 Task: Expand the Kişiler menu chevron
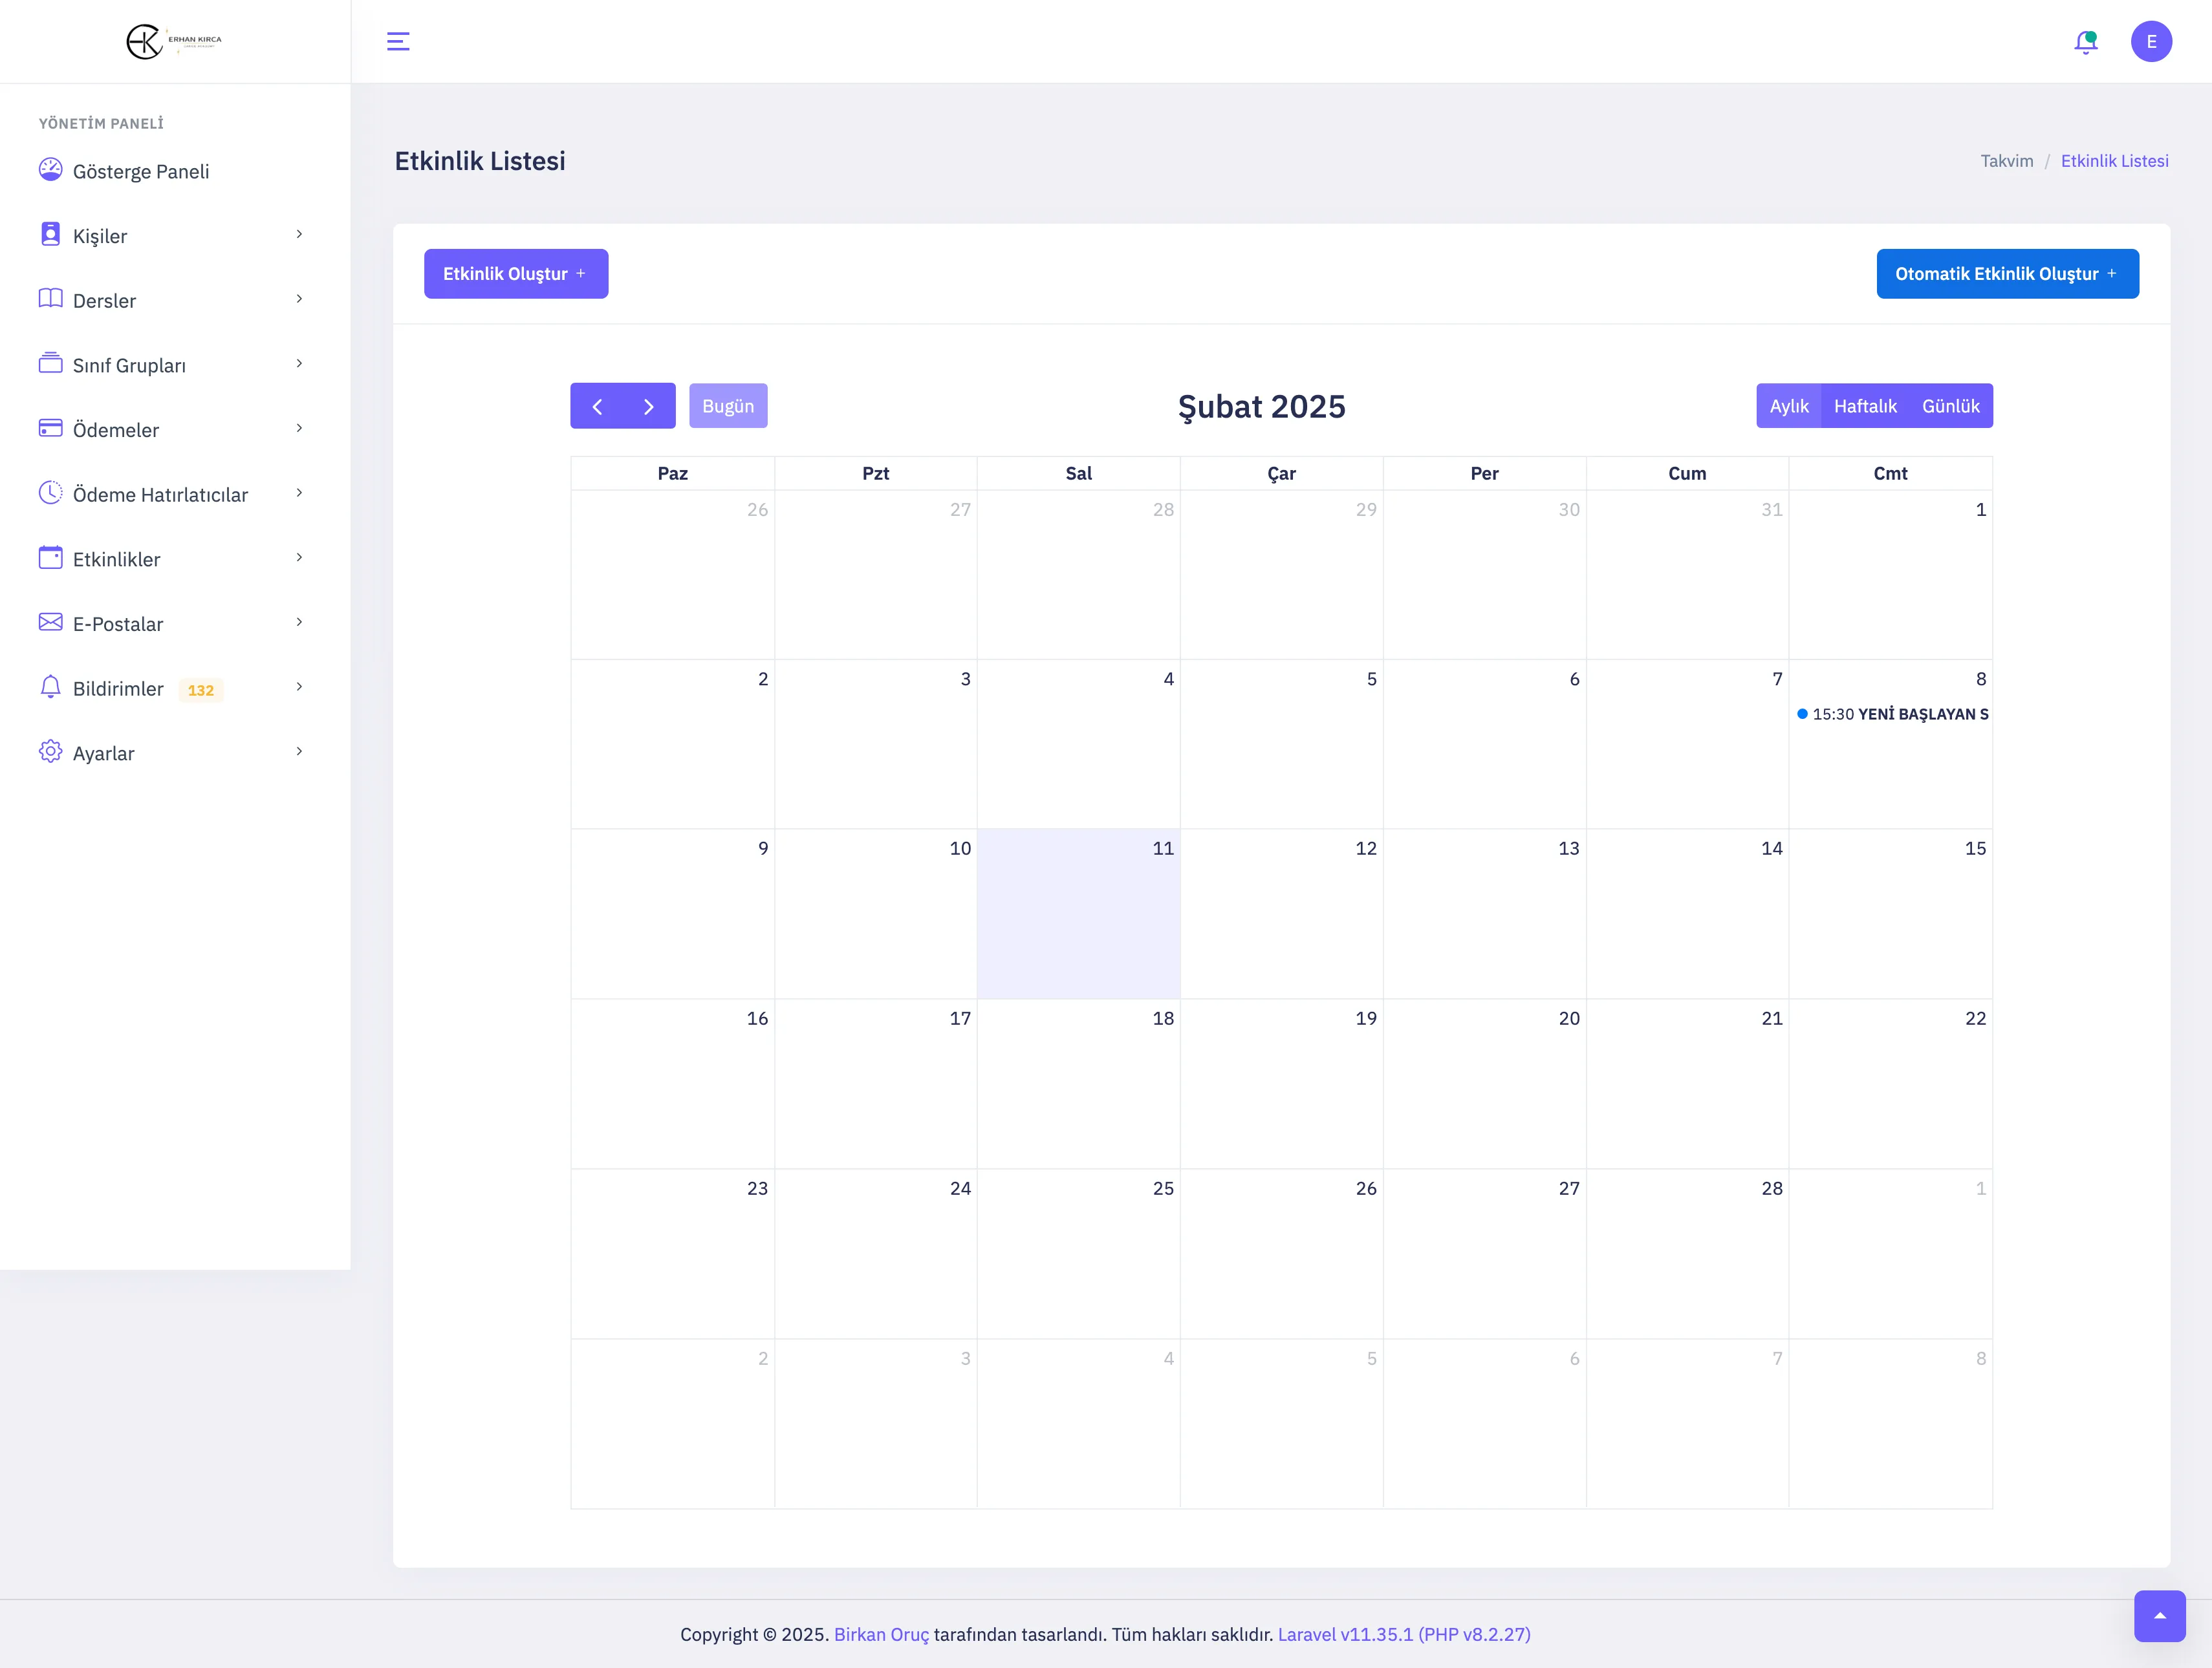tap(299, 234)
